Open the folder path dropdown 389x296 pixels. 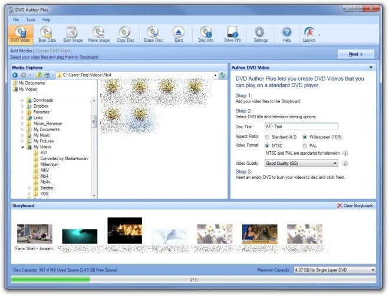(x=215, y=75)
